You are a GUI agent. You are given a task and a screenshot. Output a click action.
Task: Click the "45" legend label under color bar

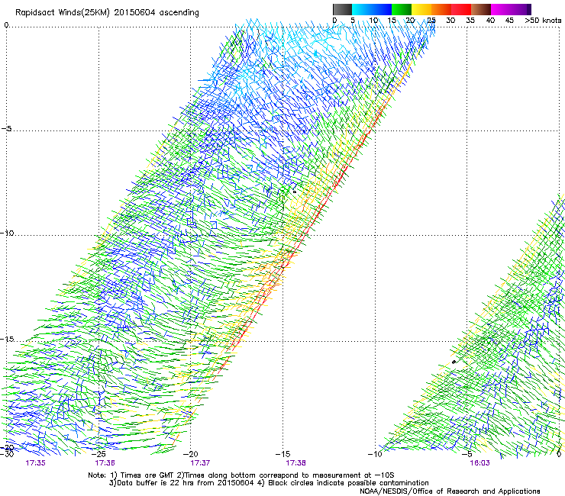tap(509, 21)
